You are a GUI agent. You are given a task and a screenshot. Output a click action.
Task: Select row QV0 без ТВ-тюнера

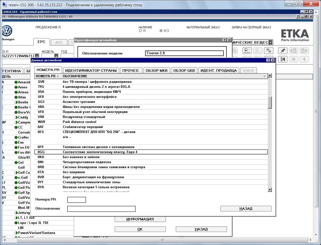(x=151, y=82)
